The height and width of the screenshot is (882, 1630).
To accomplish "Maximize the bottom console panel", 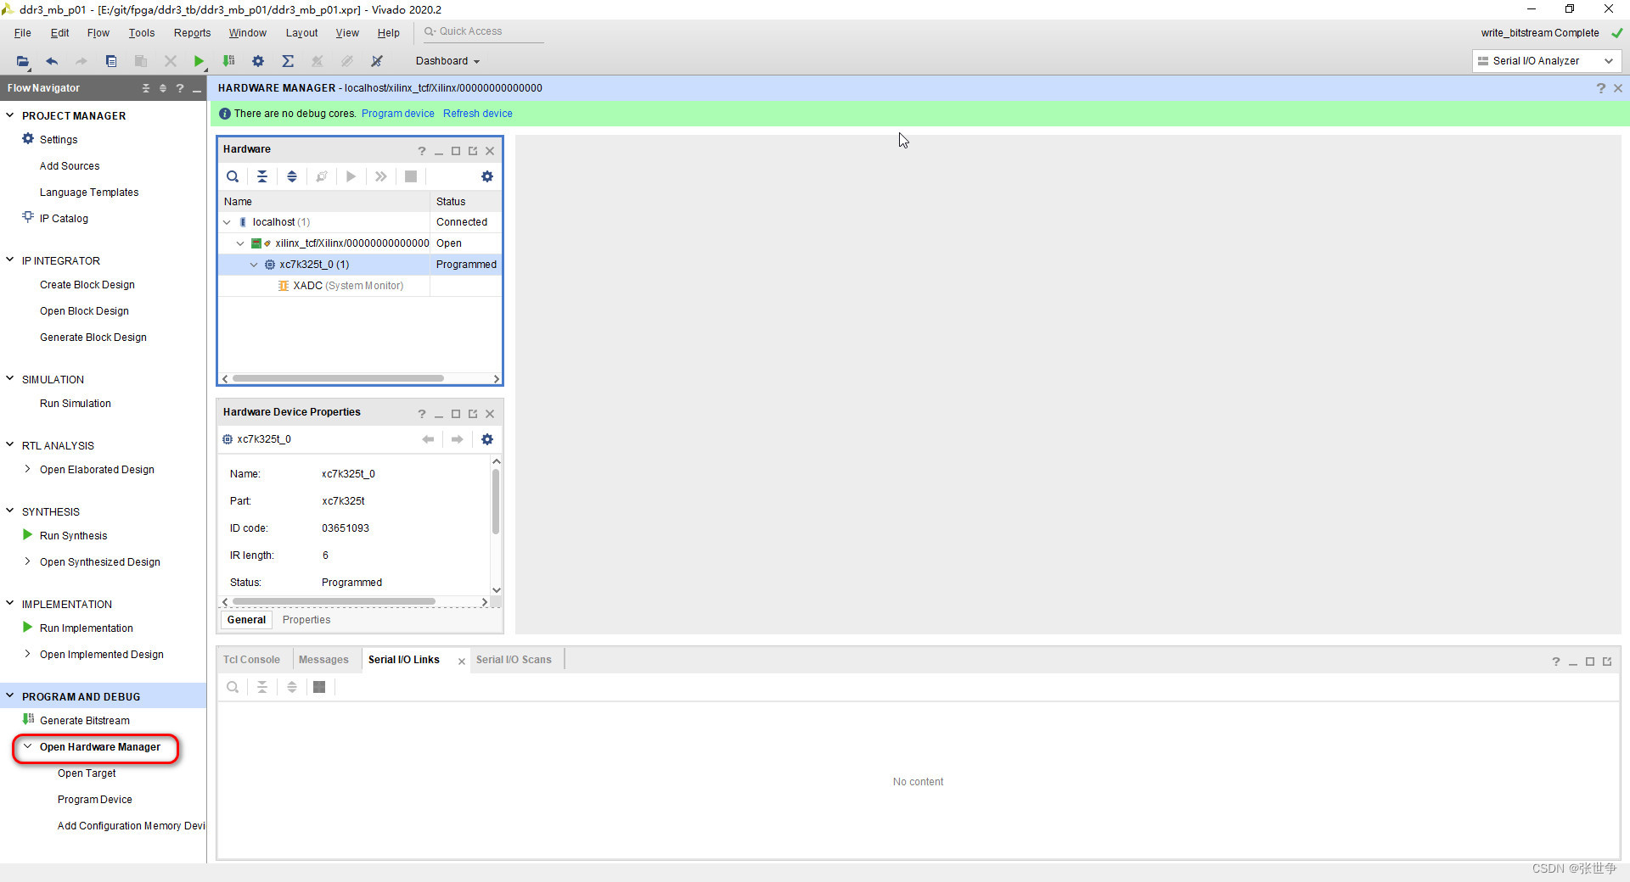I will [1590, 661].
